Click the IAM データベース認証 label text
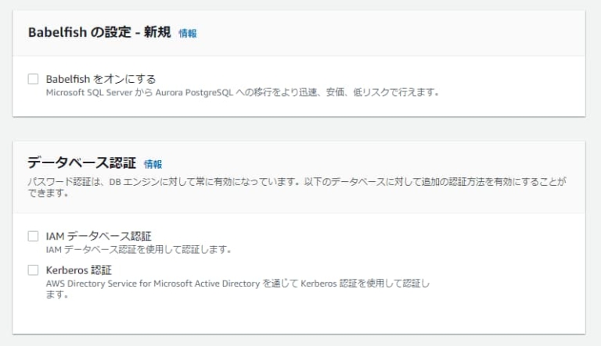 pos(99,236)
